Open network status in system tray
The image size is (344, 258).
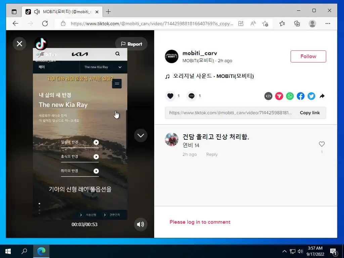point(293,251)
